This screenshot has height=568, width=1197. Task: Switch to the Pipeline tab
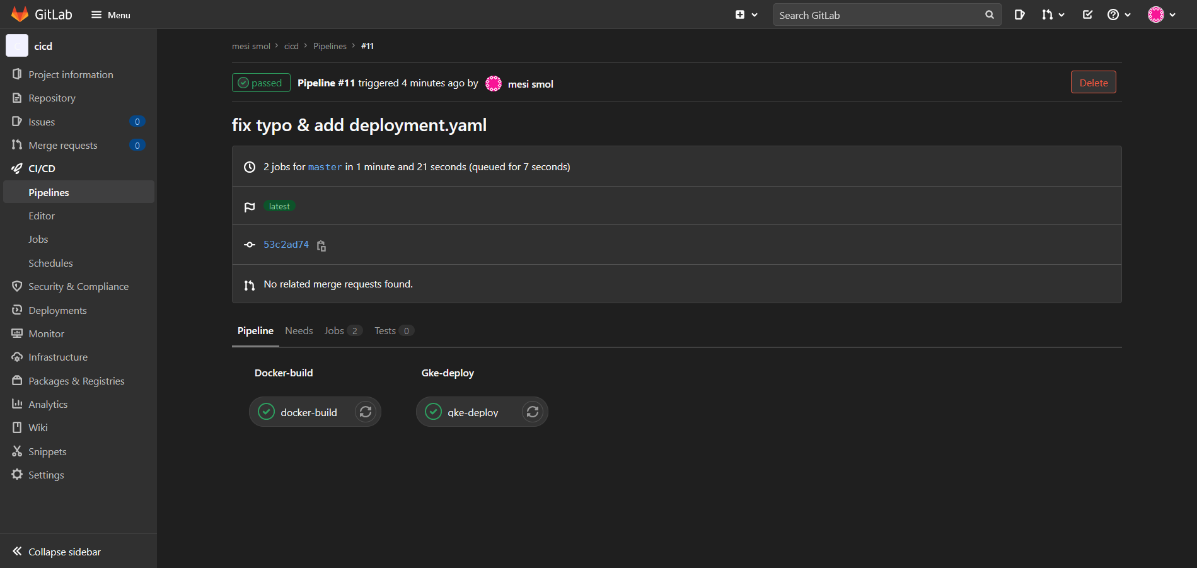tap(255, 331)
